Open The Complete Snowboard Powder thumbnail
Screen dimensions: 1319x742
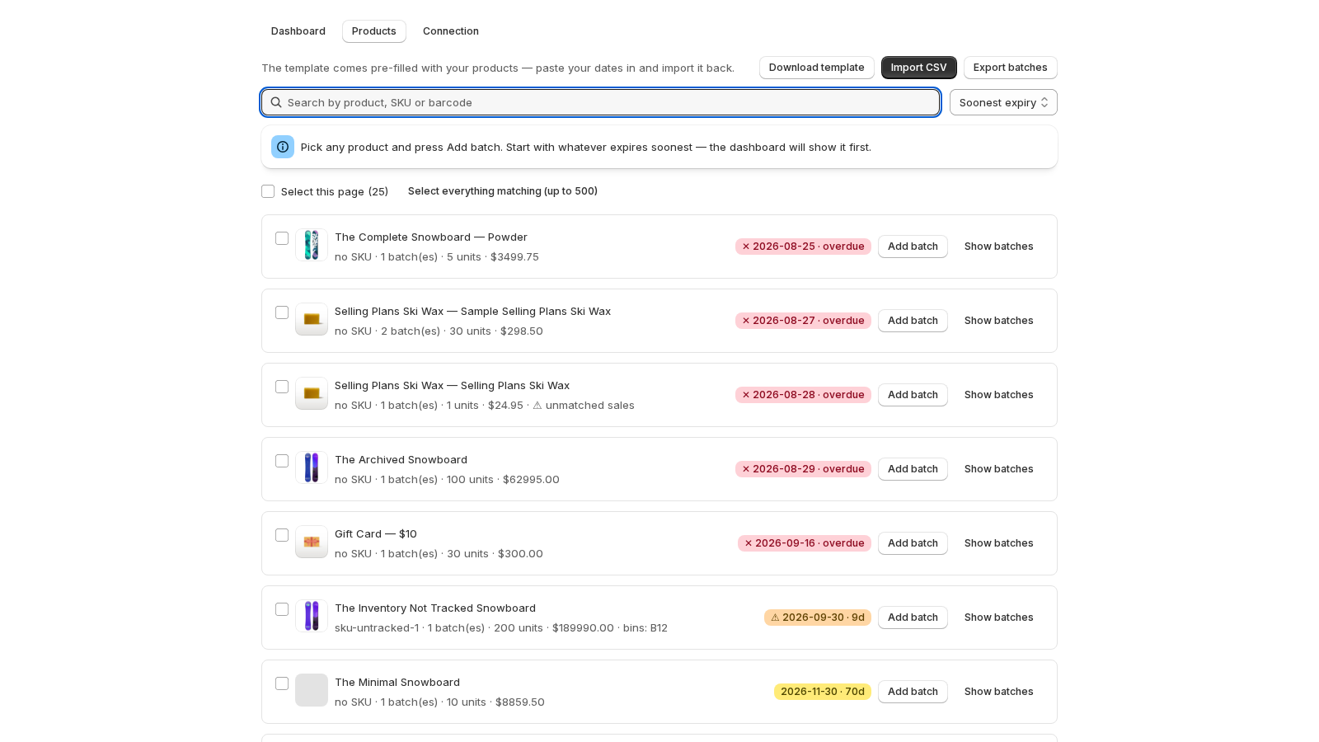[312, 245]
